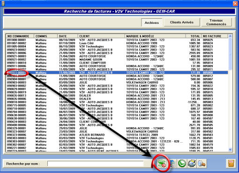The height and width of the screenshot is (173, 239).
Task: Focus the Recherche par nom input field
Action: 96,164
